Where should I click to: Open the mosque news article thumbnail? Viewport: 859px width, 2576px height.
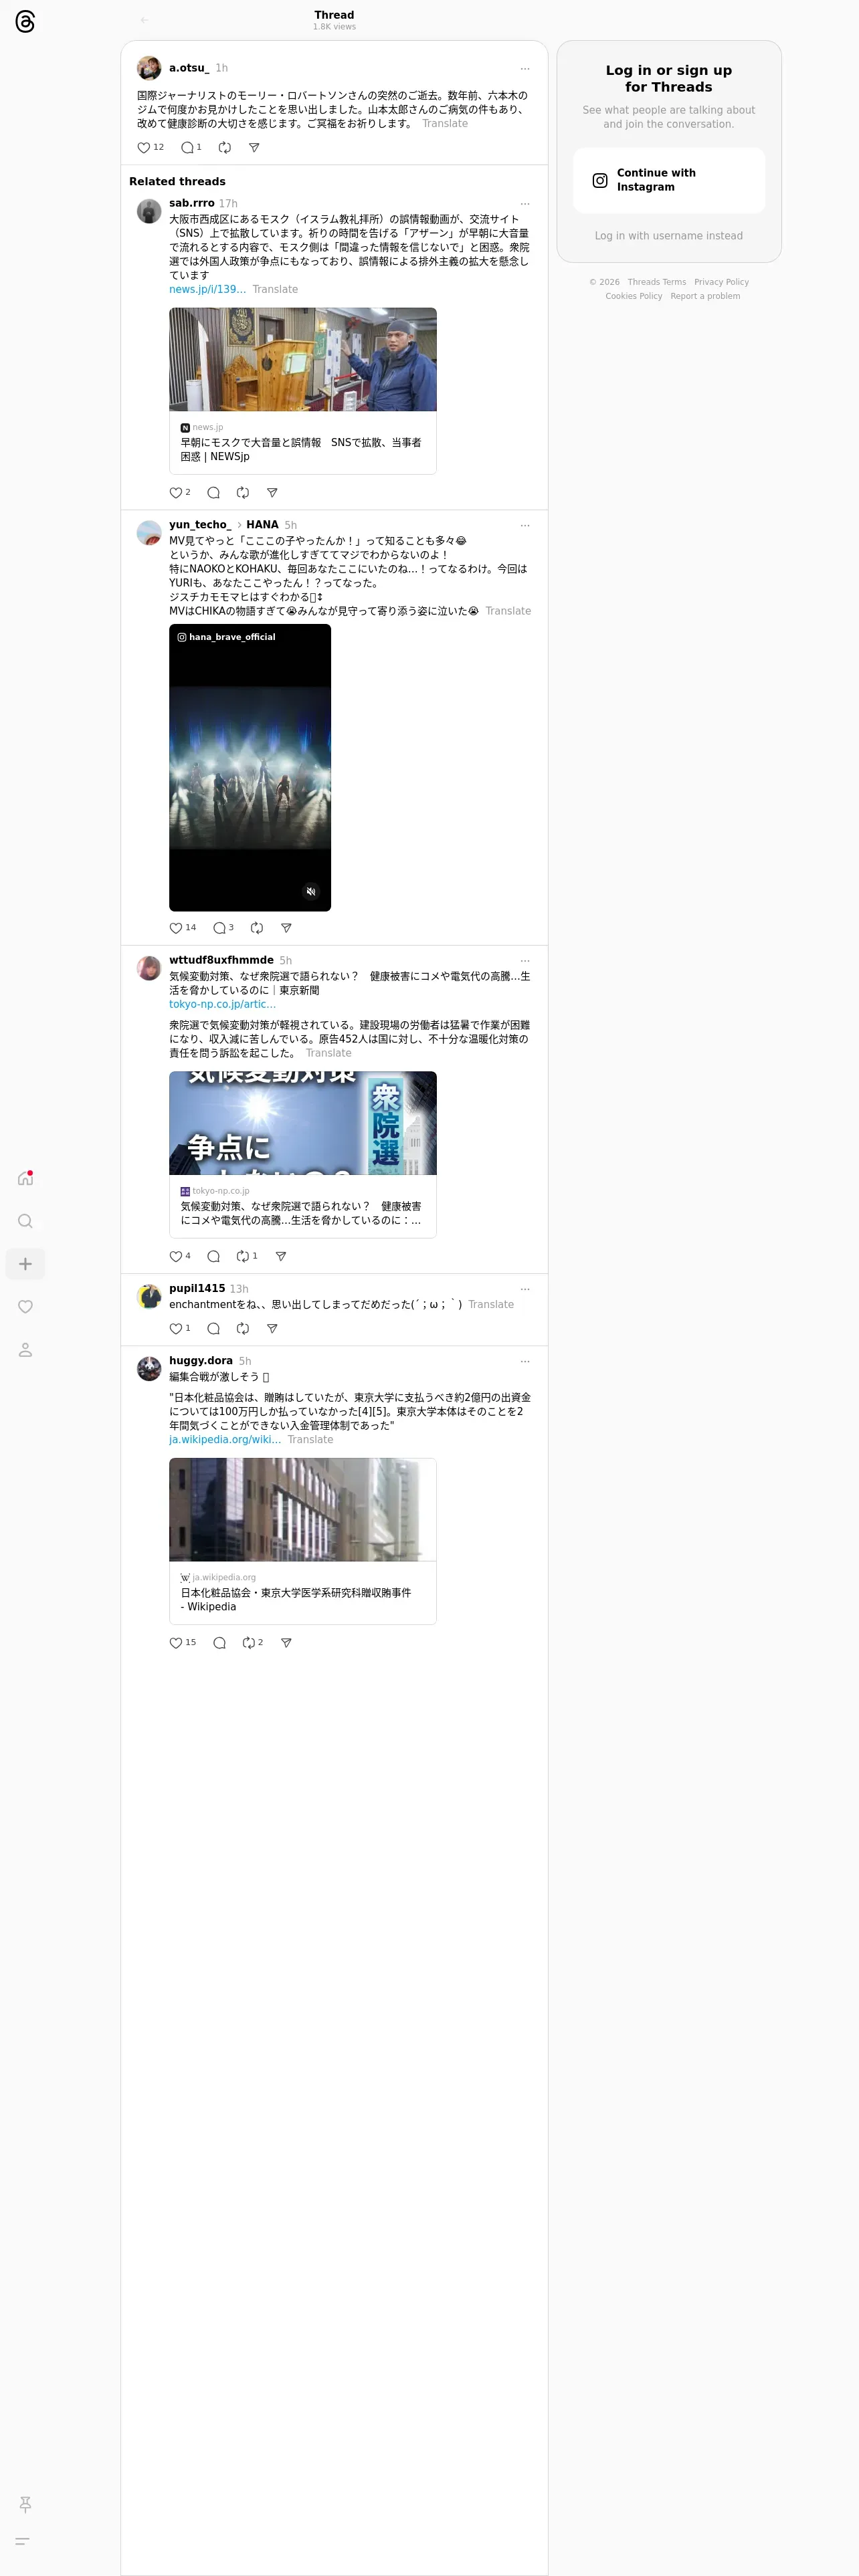coord(303,359)
